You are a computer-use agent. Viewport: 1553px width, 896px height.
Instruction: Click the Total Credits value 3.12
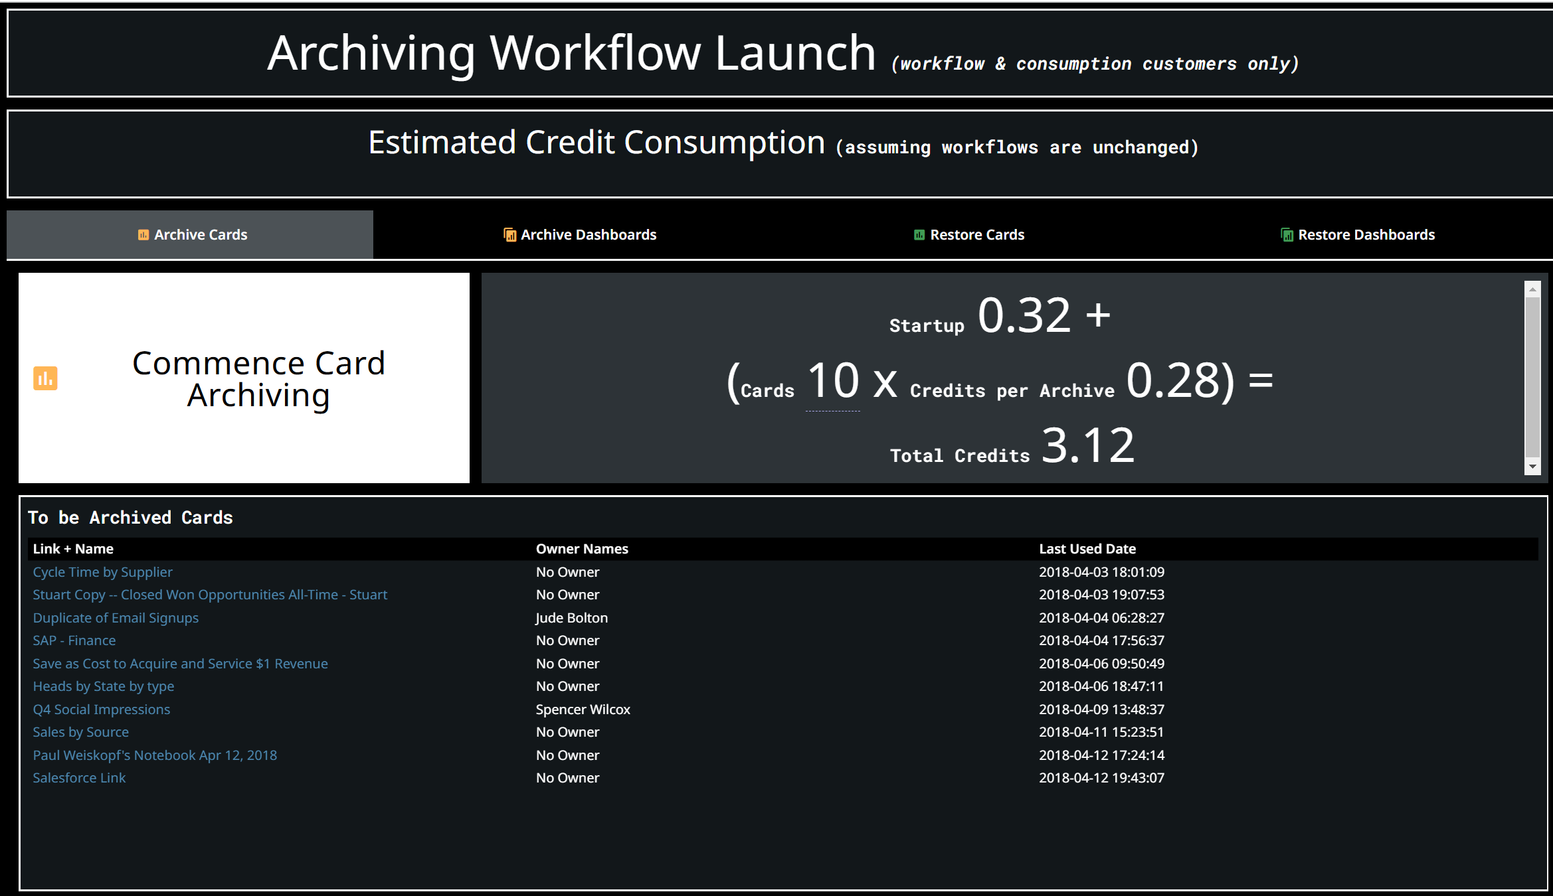1088,445
